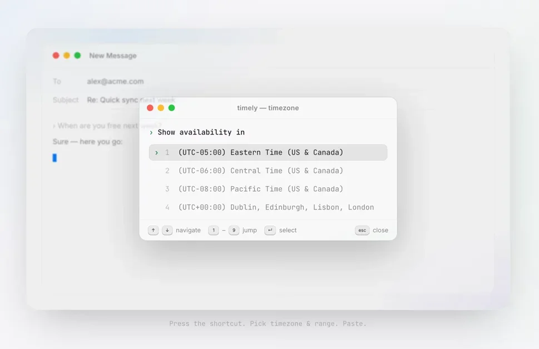Click the chevron beside Eastern Time row
The image size is (539, 349).
tap(156, 152)
